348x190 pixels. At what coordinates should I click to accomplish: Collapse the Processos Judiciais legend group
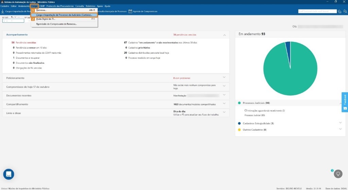pyautogui.click(x=340, y=103)
